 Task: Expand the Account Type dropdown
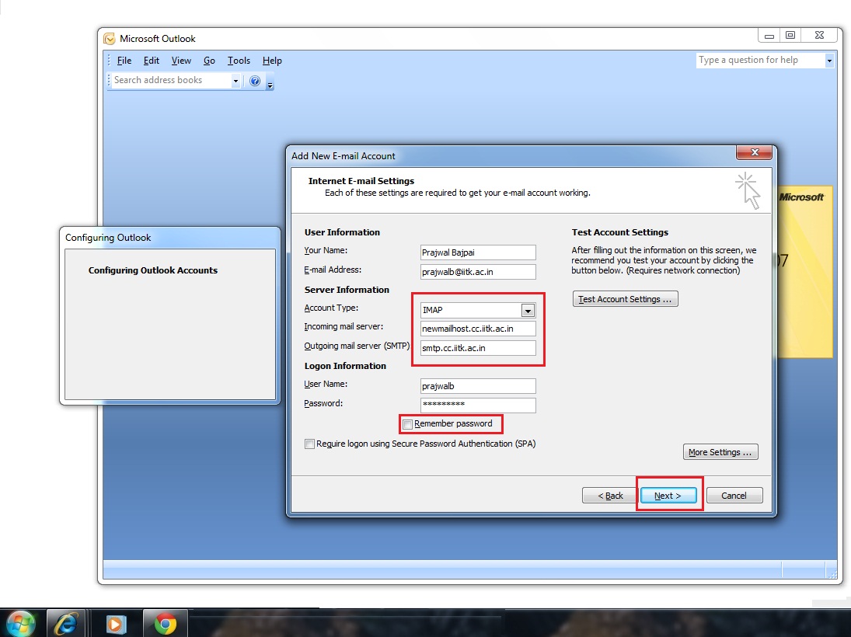pos(528,311)
